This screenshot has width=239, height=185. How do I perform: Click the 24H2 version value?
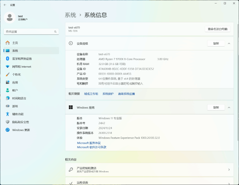coord(102,123)
